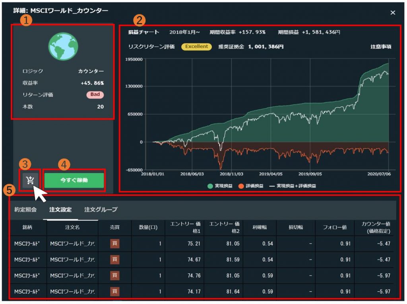Screen dimensions: 407x304
Task: Click the 2019/09/05 x-axis date
Action: point(310,174)
